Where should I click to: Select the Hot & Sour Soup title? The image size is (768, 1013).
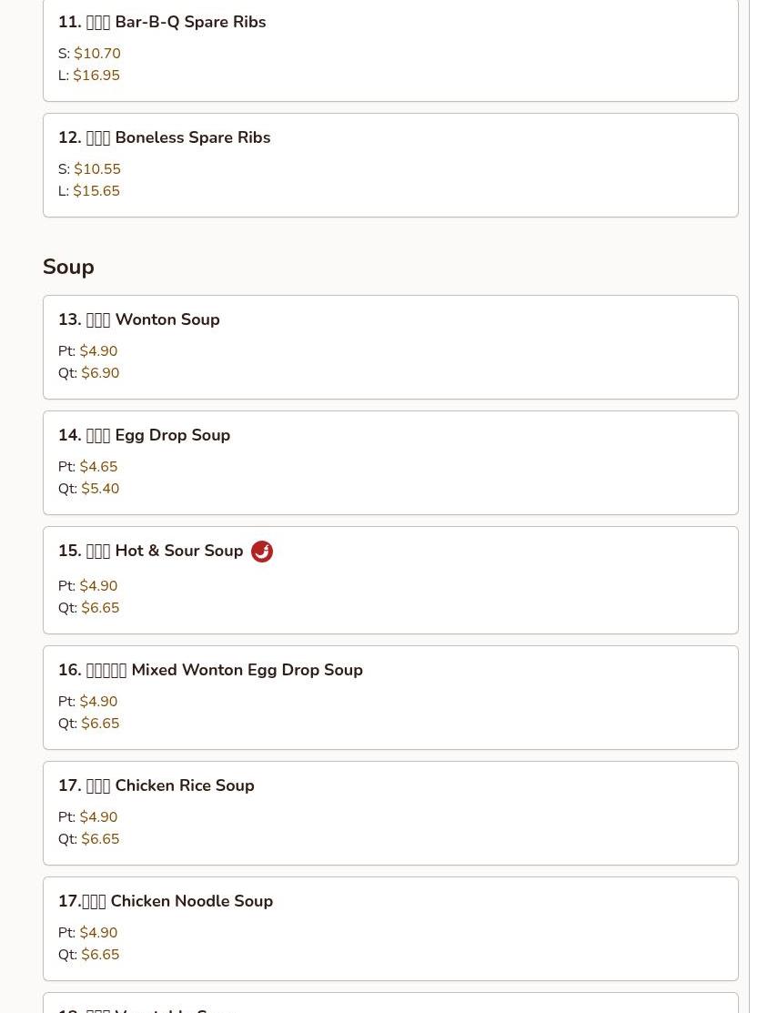[150, 551]
